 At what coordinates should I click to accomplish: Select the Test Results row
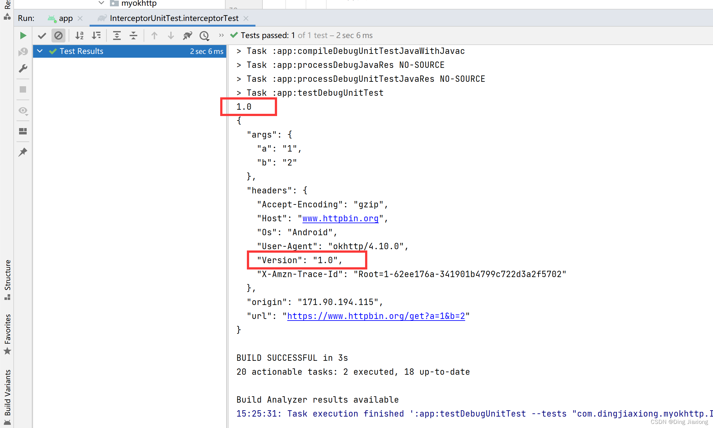(x=130, y=51)
